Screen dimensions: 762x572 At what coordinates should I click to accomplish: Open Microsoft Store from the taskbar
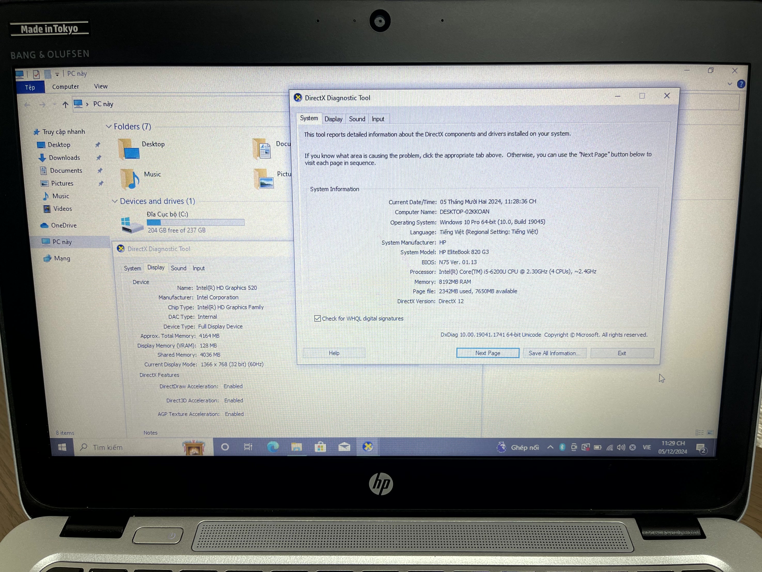320,447
